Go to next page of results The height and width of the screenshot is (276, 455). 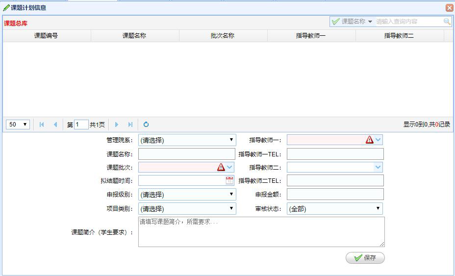point(117,125)
